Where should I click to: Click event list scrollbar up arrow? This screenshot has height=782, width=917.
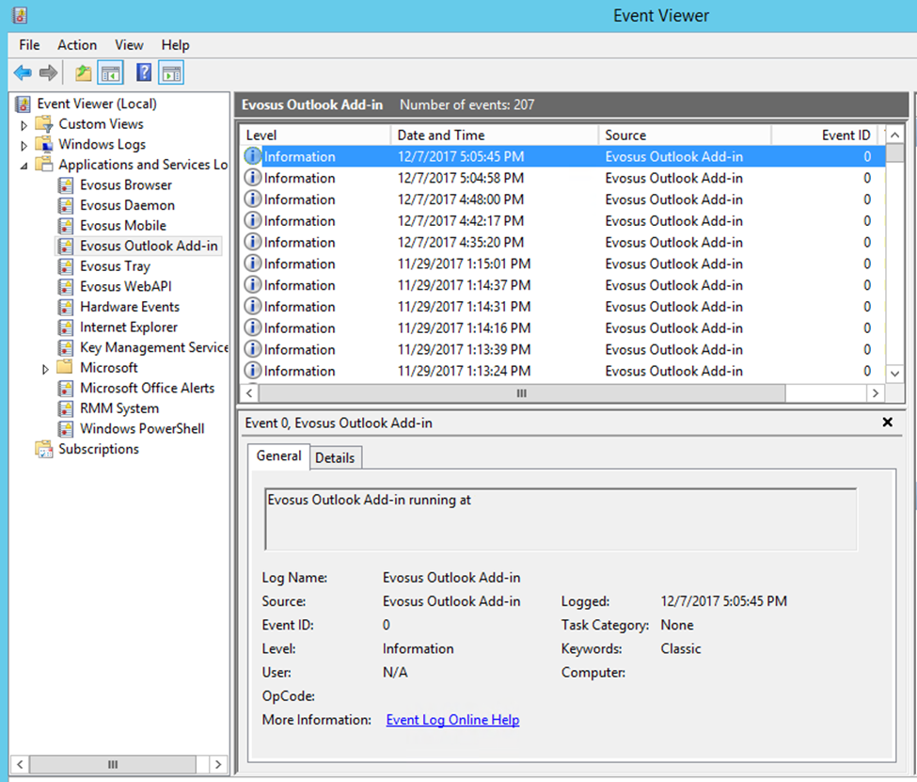click(x=894, y=136)
